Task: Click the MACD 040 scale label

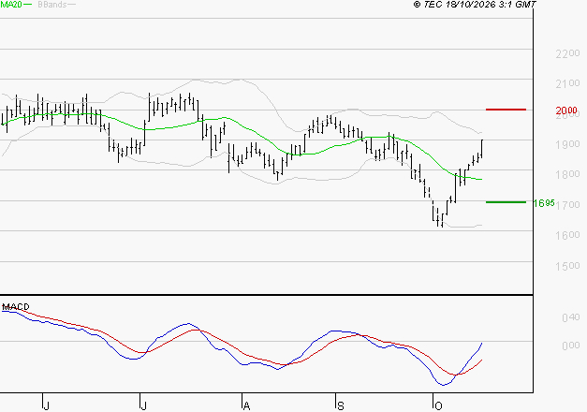Action: [571, 317]
